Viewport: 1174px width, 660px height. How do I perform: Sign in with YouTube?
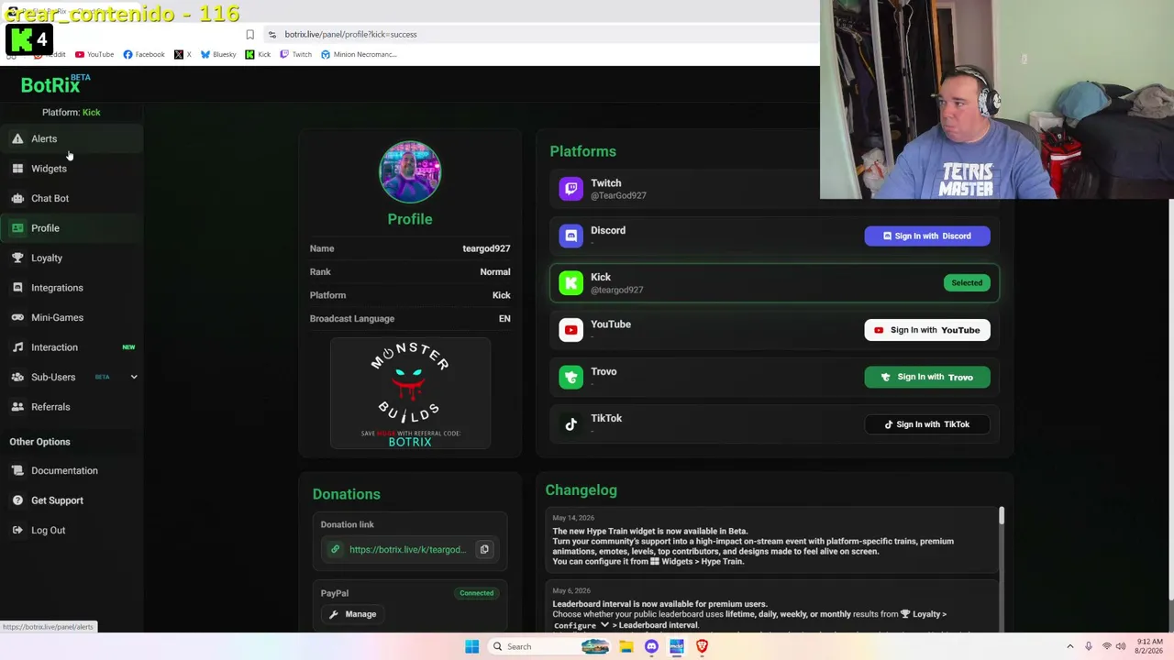[x=927, y=330]
